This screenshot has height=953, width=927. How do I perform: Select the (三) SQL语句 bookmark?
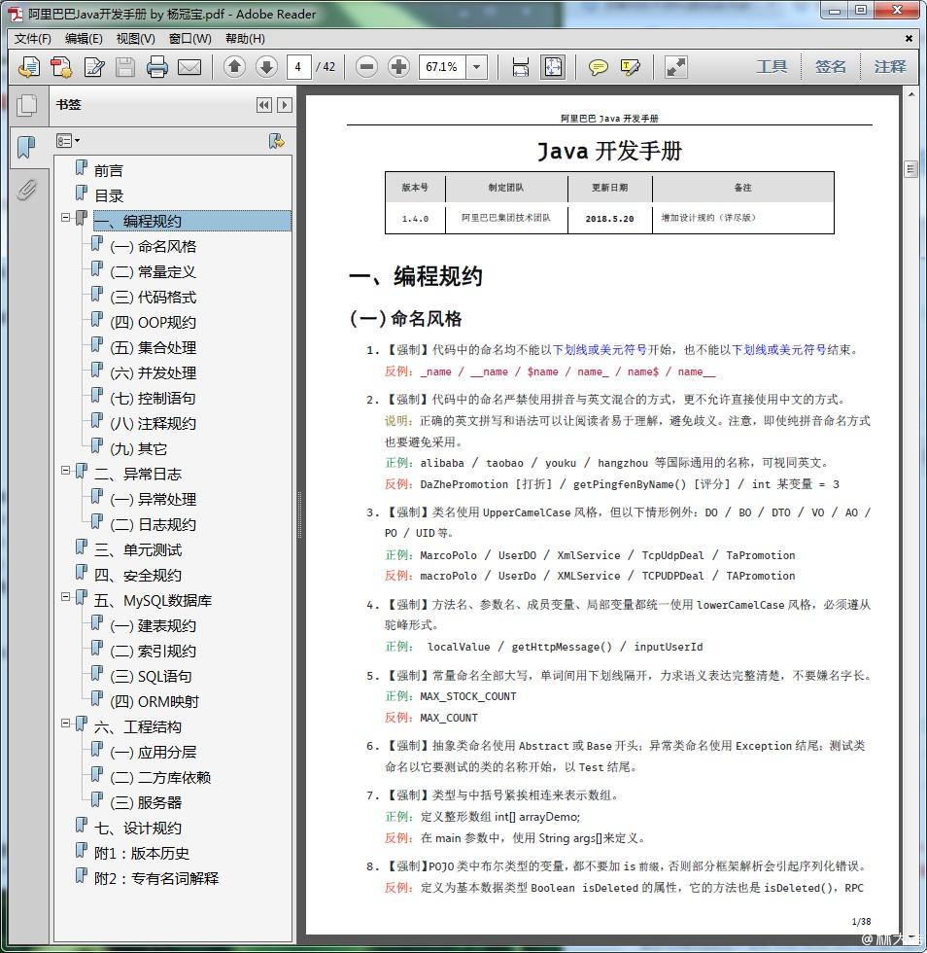coord(151,677)
